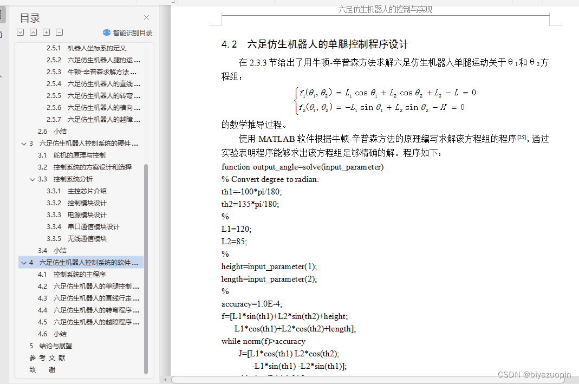Screen dimensions: 579x384
Task: Click 智能识别目录 button text
Action: [x=133, y=32]
